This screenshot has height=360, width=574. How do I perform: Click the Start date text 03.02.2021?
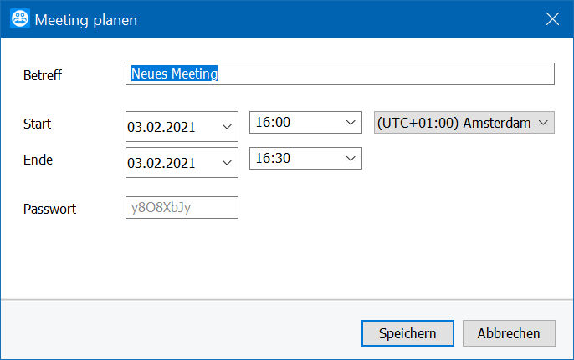161,127
